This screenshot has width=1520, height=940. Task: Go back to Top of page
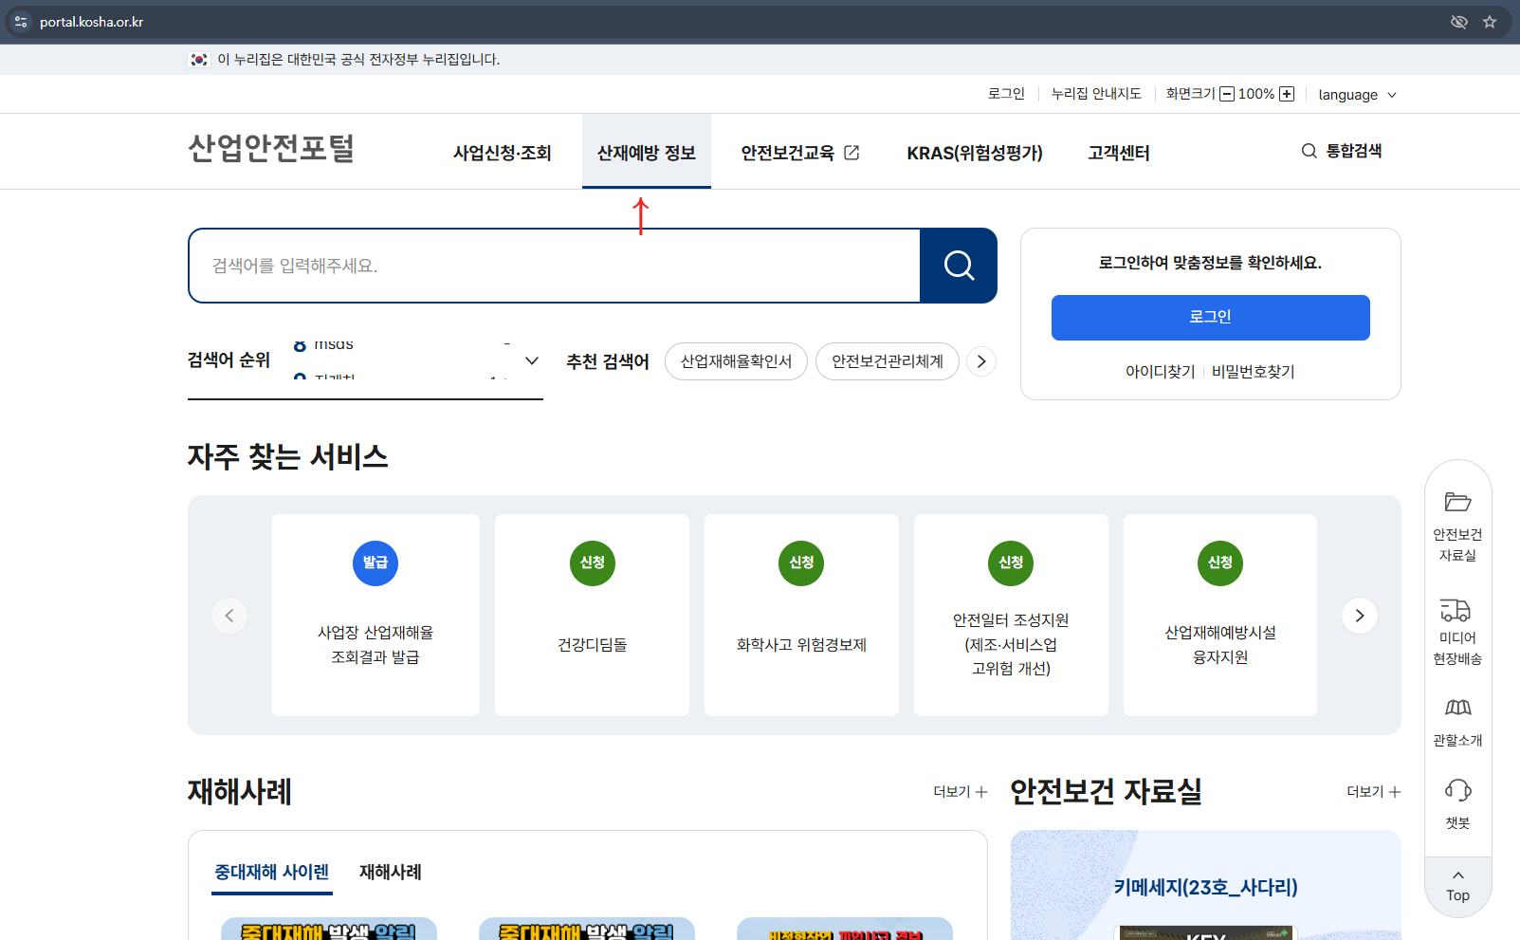[1457, 887]
